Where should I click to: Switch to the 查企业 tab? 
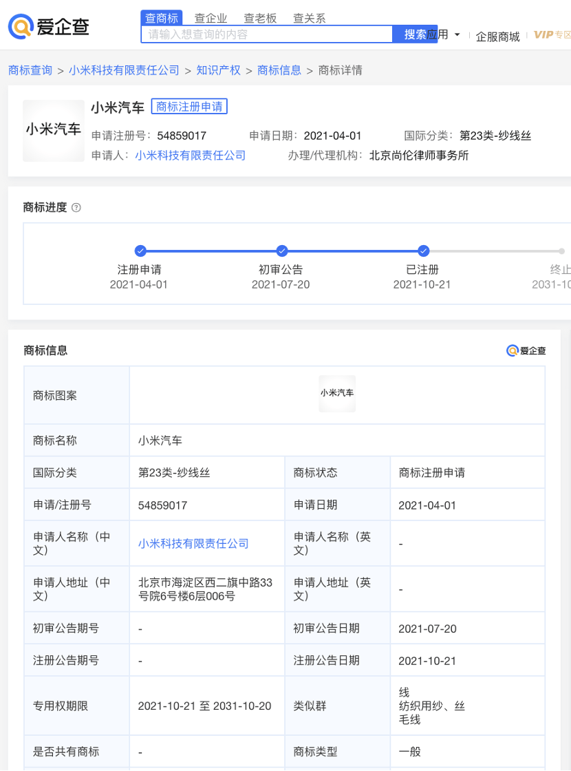pos(211,19)
